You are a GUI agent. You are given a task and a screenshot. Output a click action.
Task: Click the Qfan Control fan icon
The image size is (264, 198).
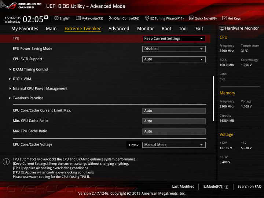pos(111,18)
